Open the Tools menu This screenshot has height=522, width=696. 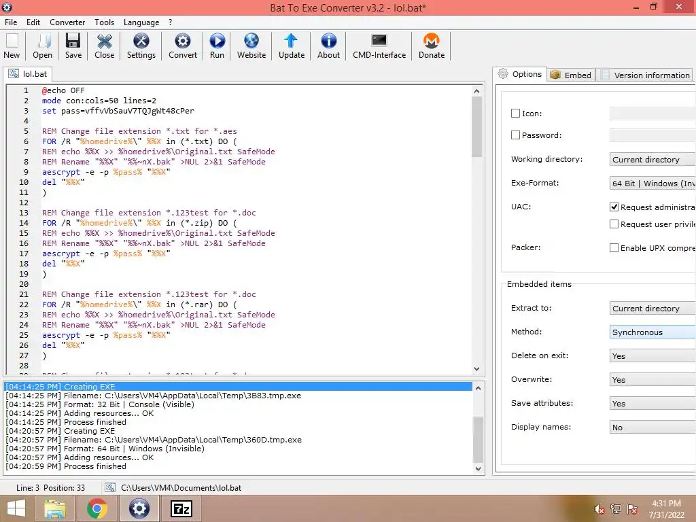click(104, 22)
